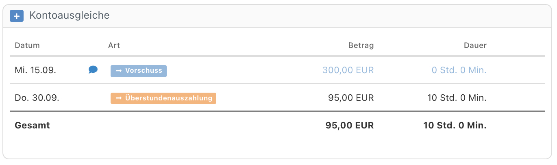Click the Dauer column header
The width and height of the screenshot is (557, 165).
click(475, 45)
